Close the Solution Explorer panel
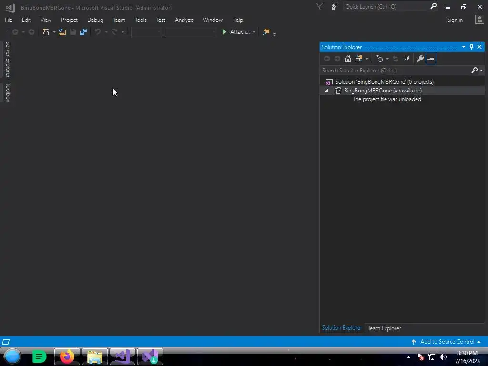 pyautogui.click(x=479, y=47)
